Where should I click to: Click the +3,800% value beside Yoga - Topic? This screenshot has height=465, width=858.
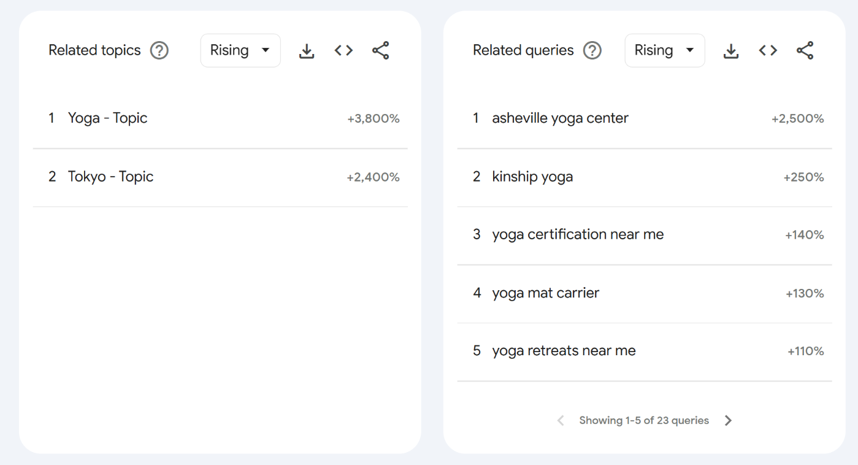pos(374,118)
